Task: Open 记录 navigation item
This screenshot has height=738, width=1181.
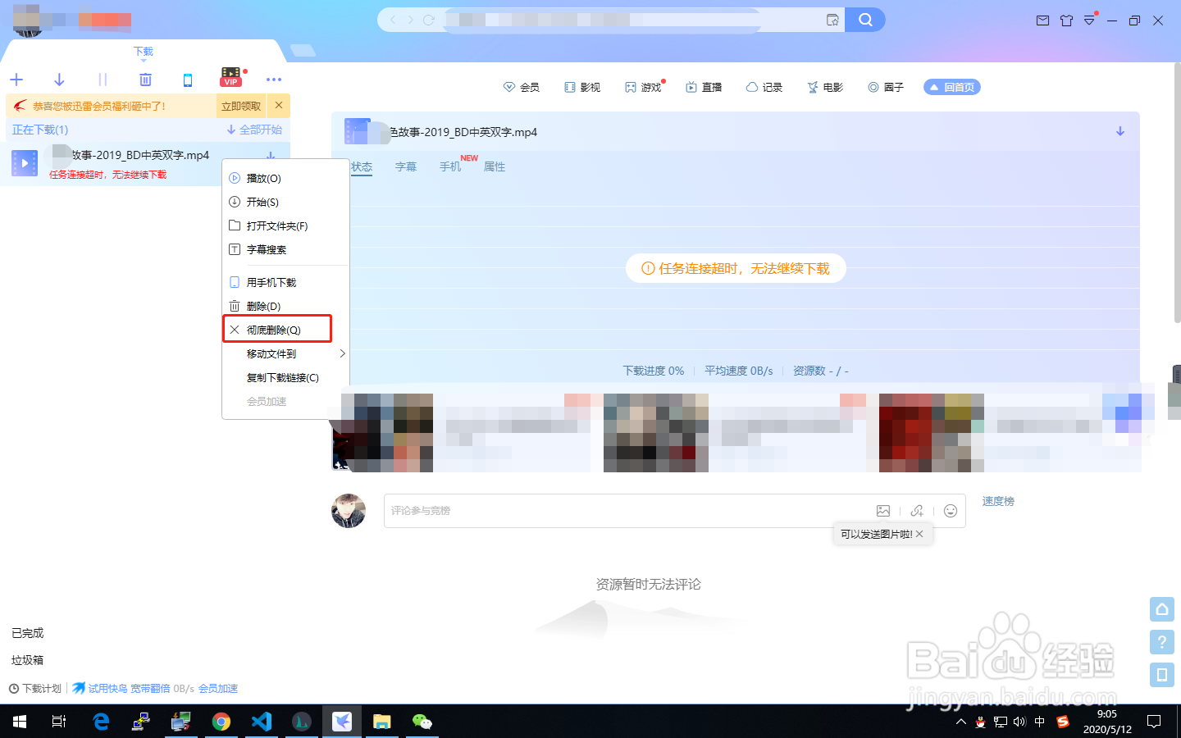Action: pos(764,87)
